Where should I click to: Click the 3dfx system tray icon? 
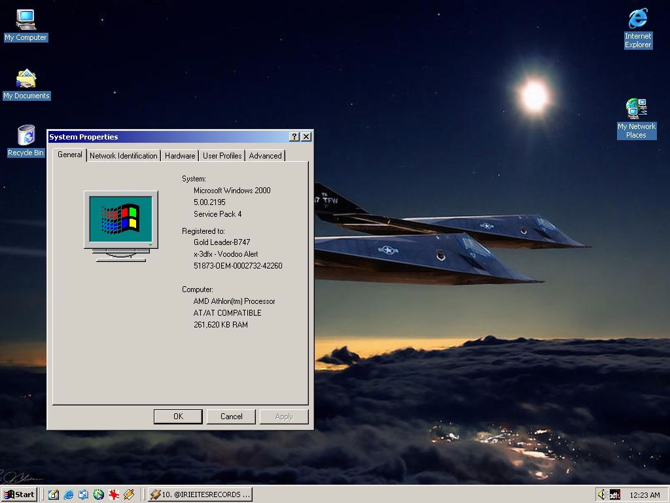pyautogui.click(x=614, y=494)
